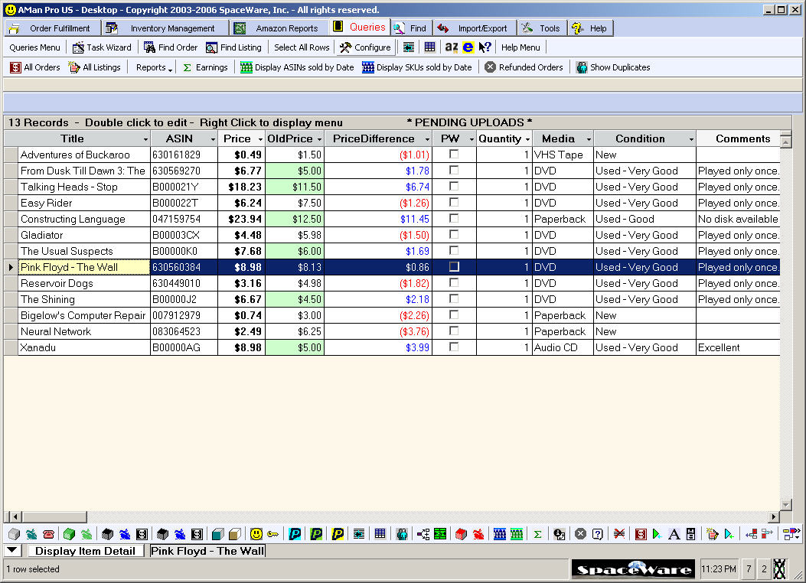The width and height of the screenshot is (806, 583).
Task: Click the Internet Explorer 'e' icon
Action: click(468, 47)
